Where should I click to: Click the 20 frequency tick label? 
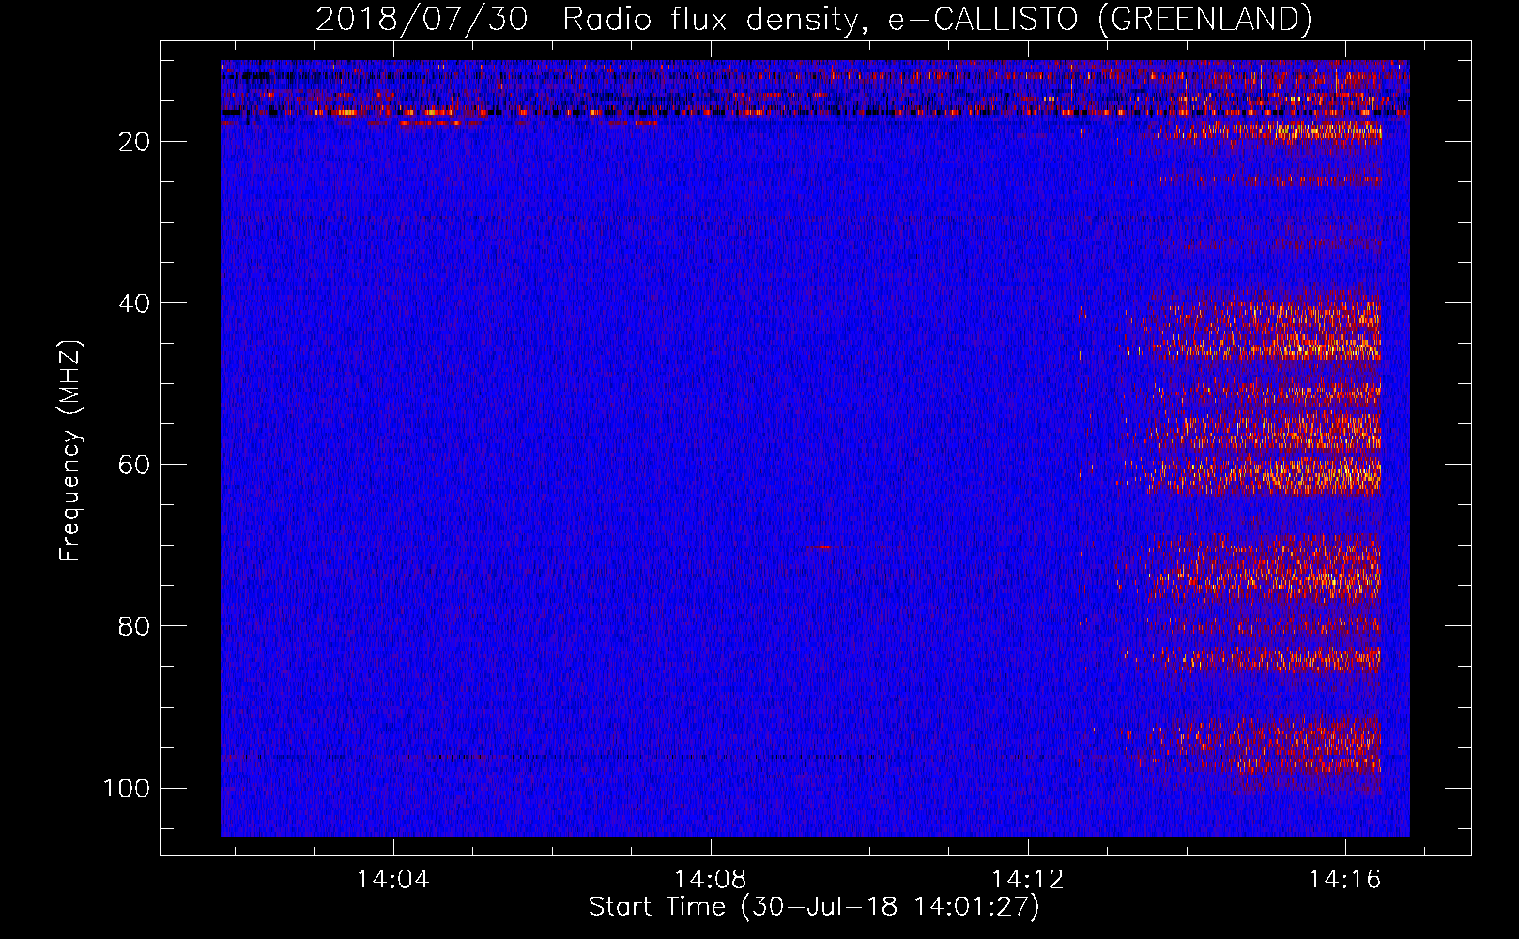pos(134,142)
